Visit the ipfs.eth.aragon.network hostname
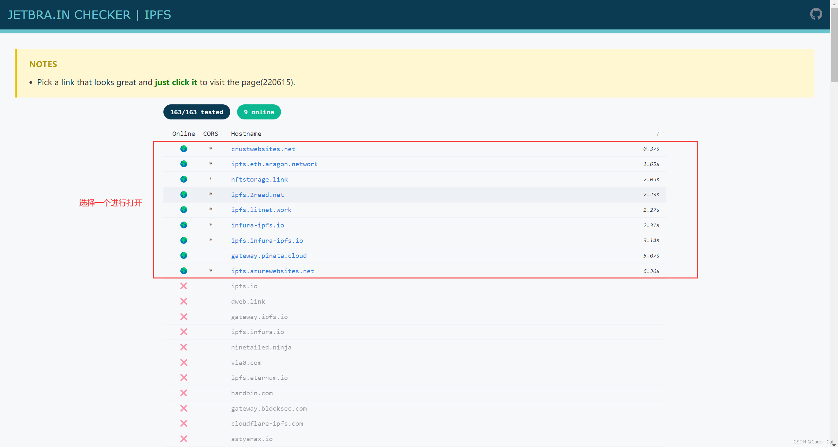The image size is (838, 447). click(x=274, y=164)
